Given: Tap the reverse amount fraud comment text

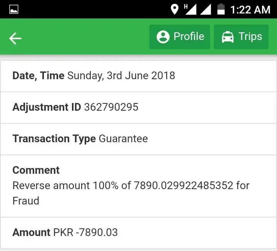Looking at the screenshot, I should click(x=131, y=193).
